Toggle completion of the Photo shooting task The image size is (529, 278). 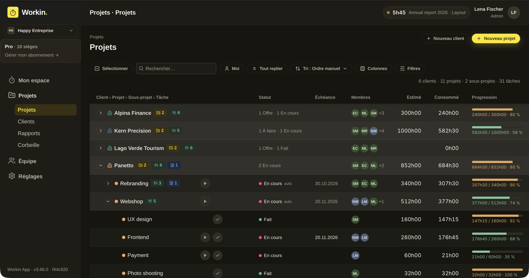coord(217,273)
